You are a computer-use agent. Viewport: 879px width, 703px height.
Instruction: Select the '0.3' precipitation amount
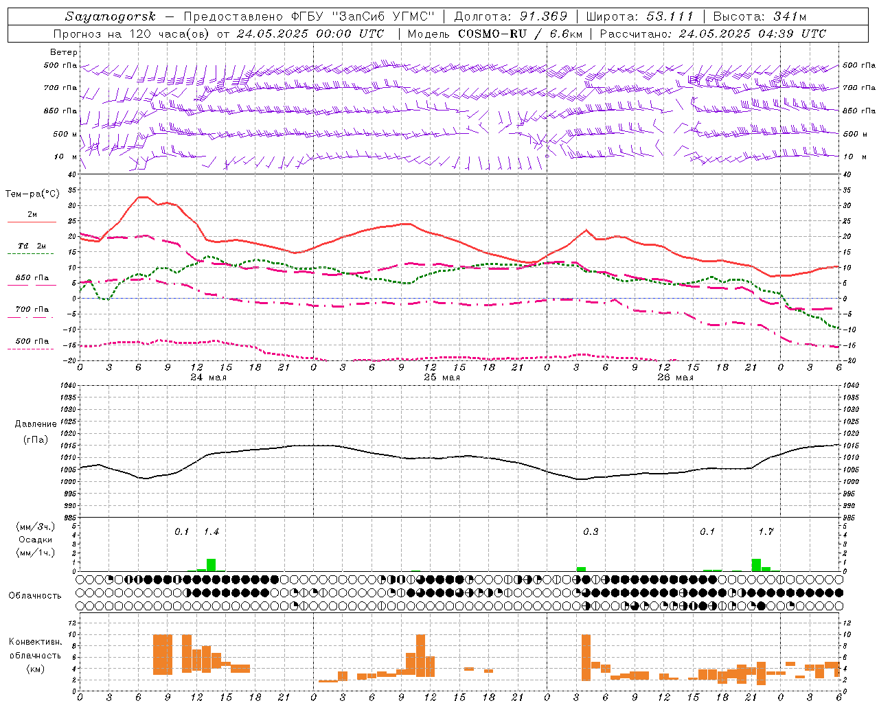click(x=591, y=532)
